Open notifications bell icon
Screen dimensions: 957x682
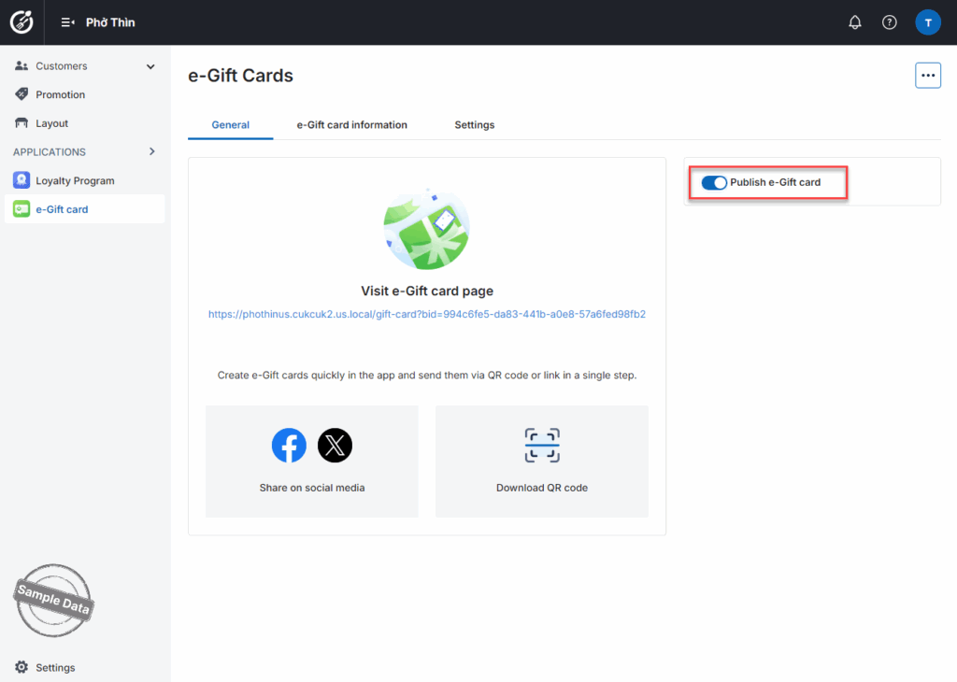pyautogui.click(x=854, y=22)
